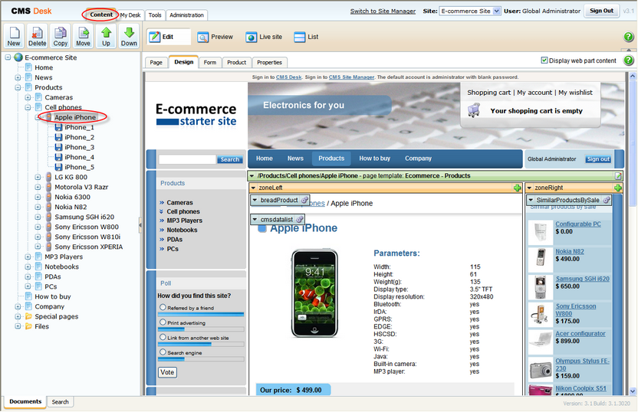
Task: Click cmsdatalist web part configure icon
Action: coord(300,220)
